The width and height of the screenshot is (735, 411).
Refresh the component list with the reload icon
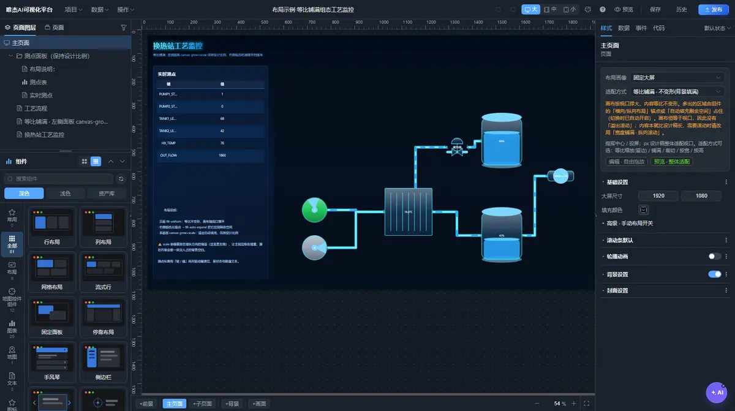[x=121, y=179]
